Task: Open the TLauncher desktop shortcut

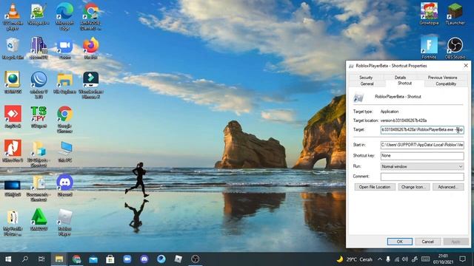Action: (x=455, y=14)
